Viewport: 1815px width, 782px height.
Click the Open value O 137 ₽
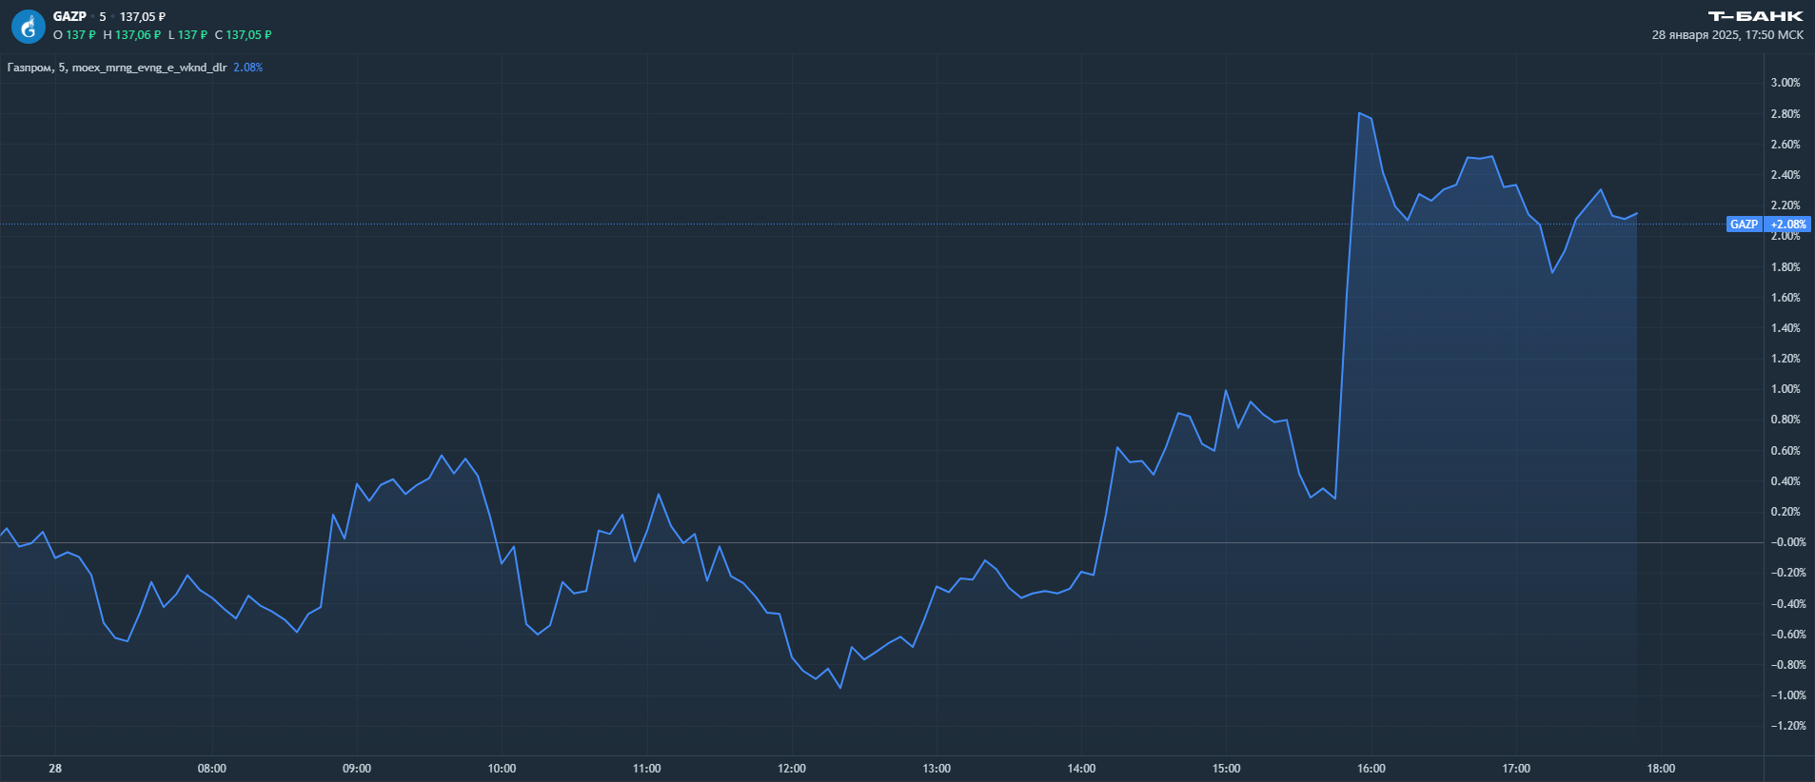pyautogui.click(x=74, y=35)
